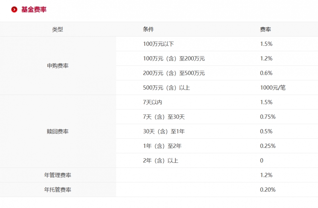318x208 pixels.
Task: Click the 类型 column header
Action: (x=58, y=29)
